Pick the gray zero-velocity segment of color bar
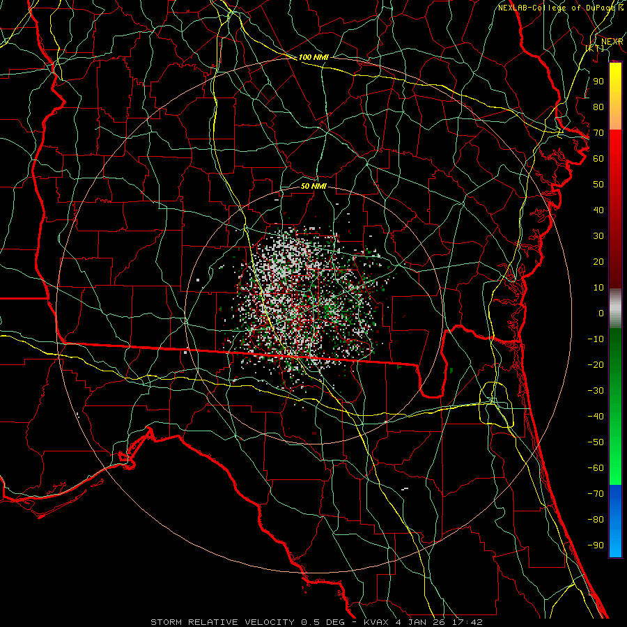627x627 pixels. pos(615,309)
